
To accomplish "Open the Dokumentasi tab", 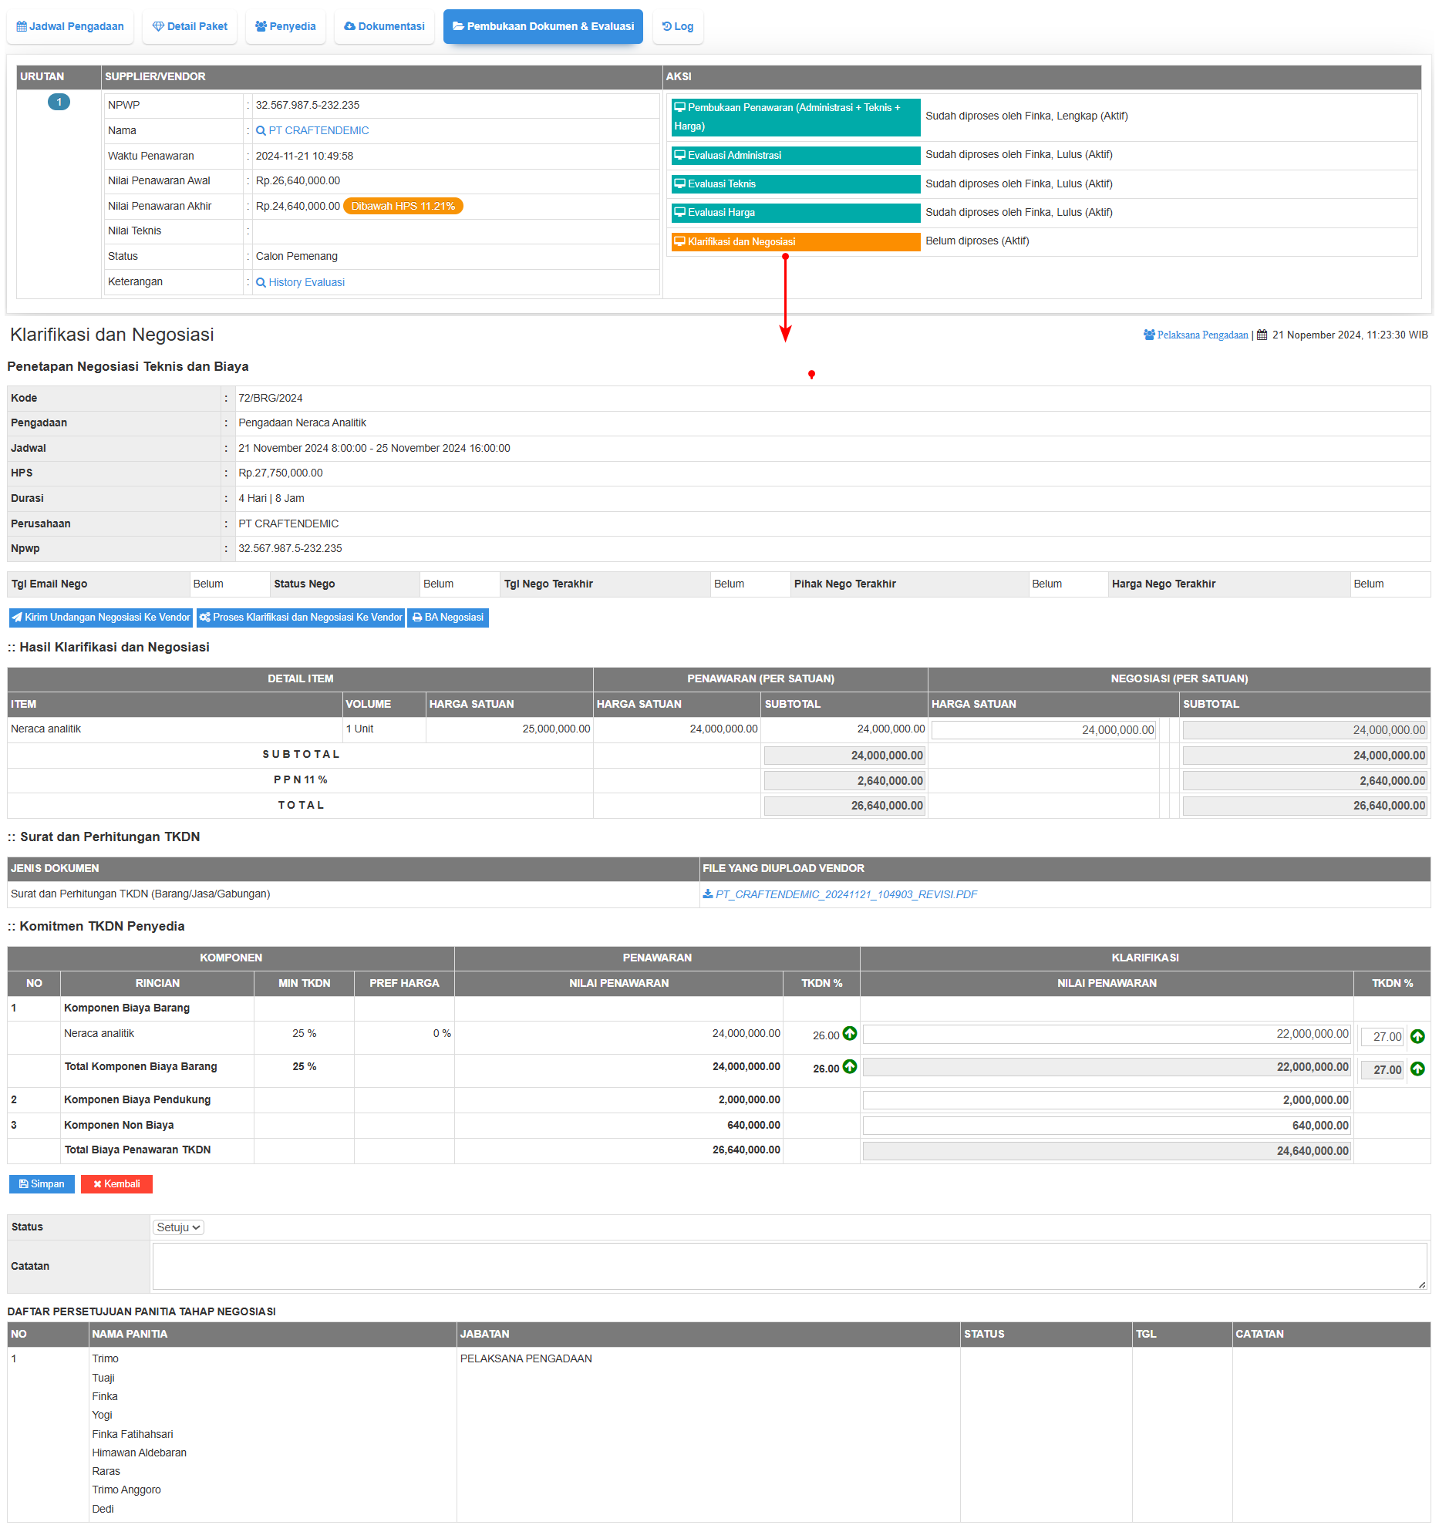I will pos(384,27).
